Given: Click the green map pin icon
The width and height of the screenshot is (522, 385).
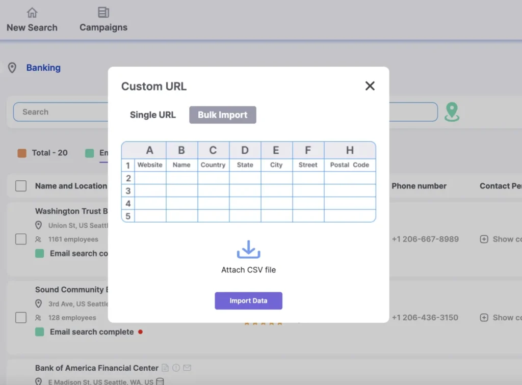Looking at the screenshot, I should [452, 112].
